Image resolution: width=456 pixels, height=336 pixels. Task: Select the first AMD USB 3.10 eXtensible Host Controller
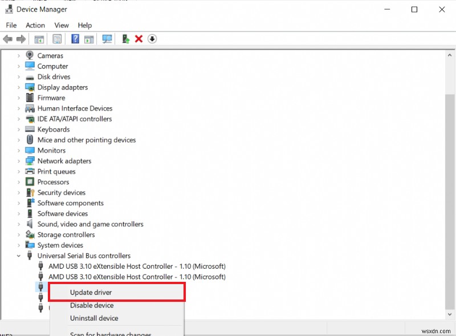[137, 266]
